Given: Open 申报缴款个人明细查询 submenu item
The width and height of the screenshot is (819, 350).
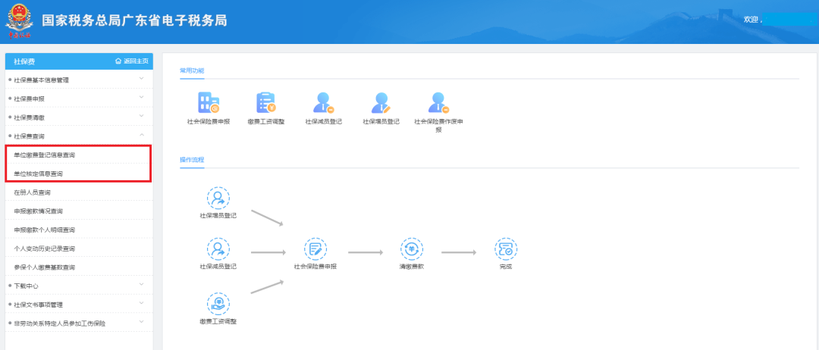Looking at the screenshot, I should point(79,230).
